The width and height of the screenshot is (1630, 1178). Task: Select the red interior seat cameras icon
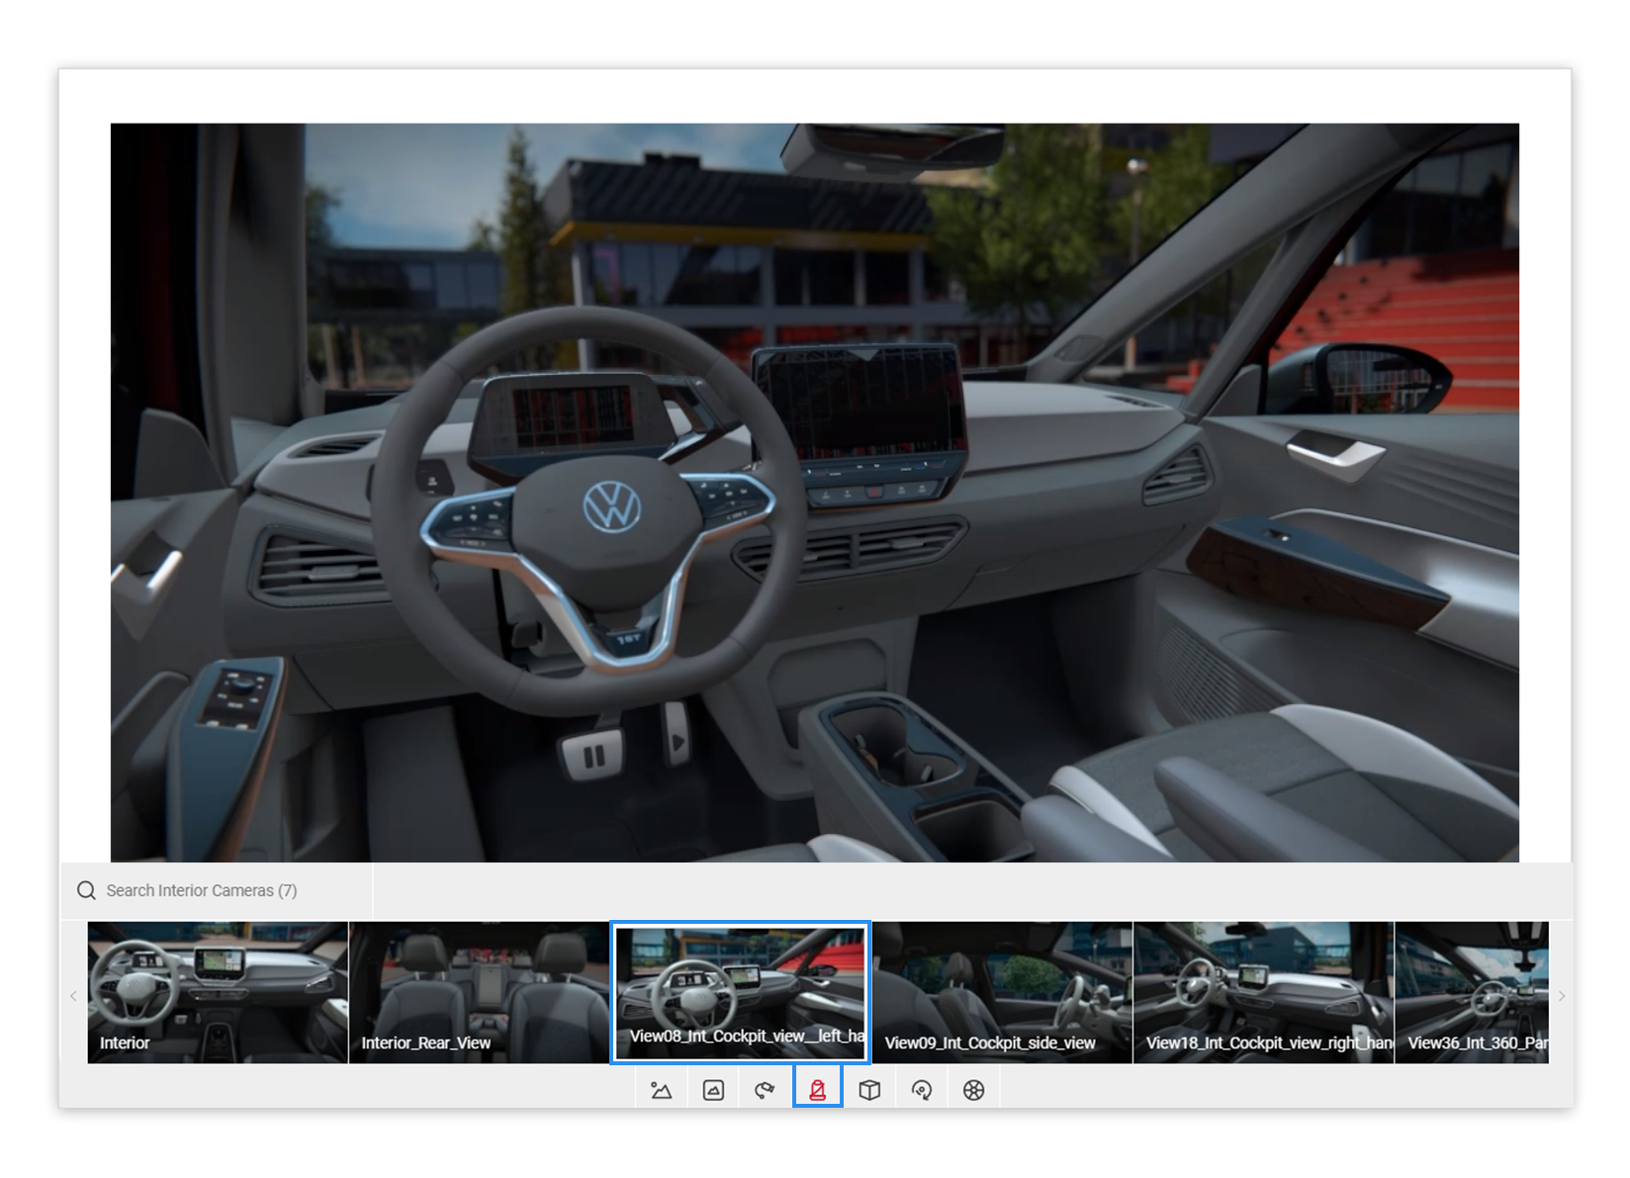817,1090
